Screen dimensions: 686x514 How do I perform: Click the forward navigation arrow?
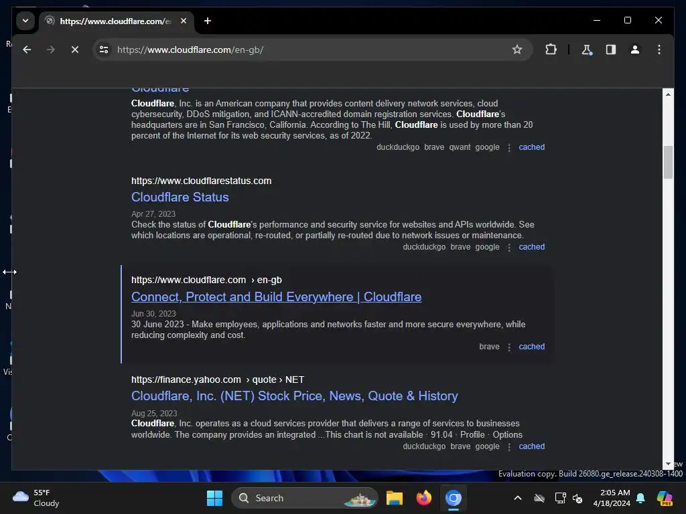(51, 50)
